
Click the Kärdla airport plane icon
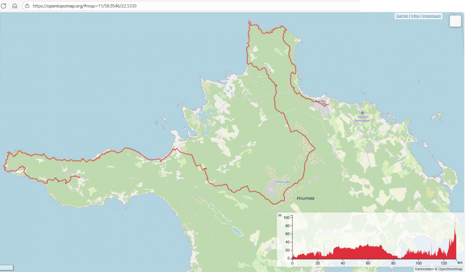coord(362,113)
